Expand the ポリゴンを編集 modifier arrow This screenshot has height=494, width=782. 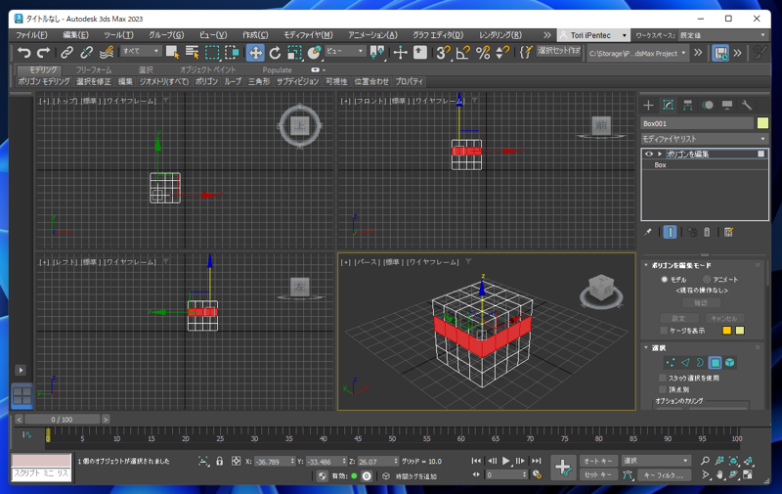(x=660, y=155)
